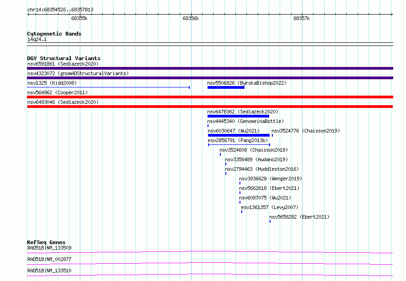Select nsv3524608 (Chaisson2019) label

pyautogui.click(x=254, y=150)
